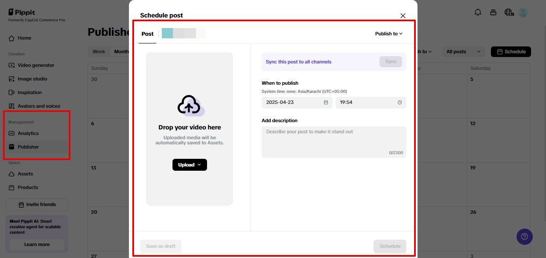This screenshot has height=258, width=546.
Task: Switch to the Post tab
Action: 147,34
